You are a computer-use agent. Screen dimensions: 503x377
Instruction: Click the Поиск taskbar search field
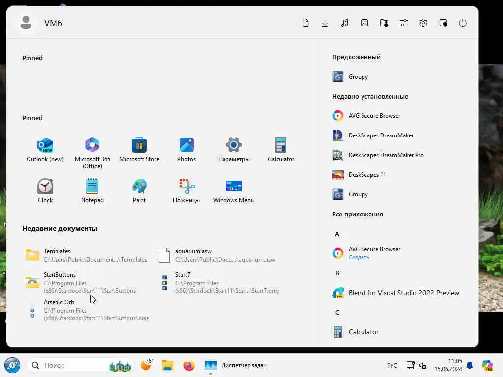click(80, 365)
